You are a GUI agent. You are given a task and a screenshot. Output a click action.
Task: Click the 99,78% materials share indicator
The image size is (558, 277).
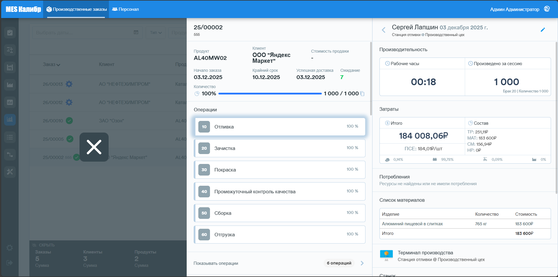(443, 159)
